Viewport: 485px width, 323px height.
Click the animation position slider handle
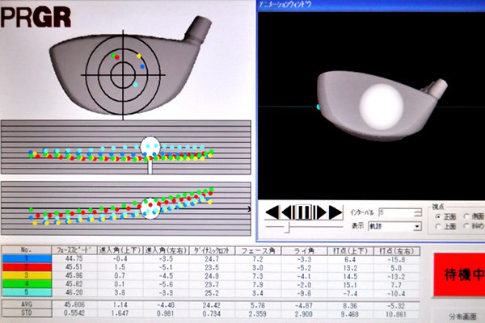(287, 227)
